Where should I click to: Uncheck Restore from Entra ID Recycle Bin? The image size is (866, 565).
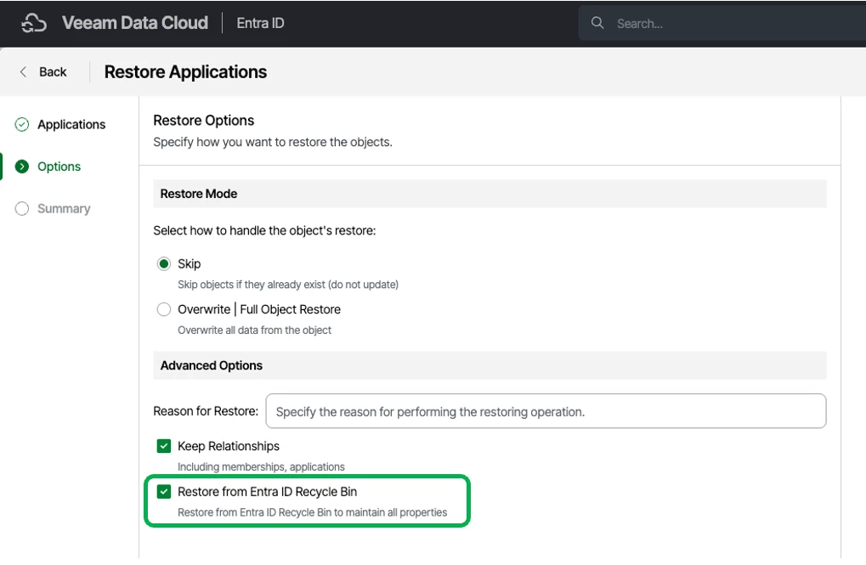pyautogui.click(x=164, y=492)
